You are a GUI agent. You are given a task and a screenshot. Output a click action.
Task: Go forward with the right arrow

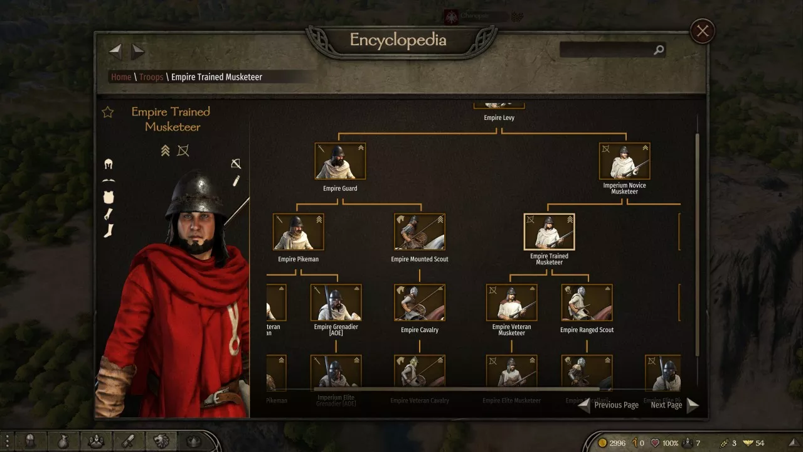coord(138,51)
